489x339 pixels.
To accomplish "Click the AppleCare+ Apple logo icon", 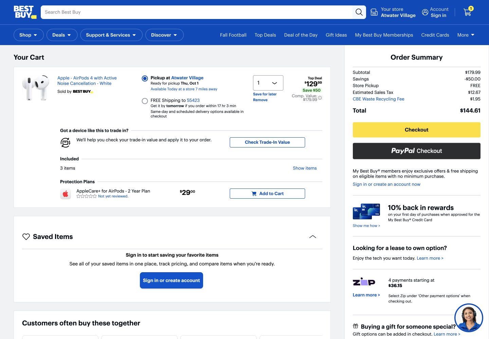I will coord(66,194).
